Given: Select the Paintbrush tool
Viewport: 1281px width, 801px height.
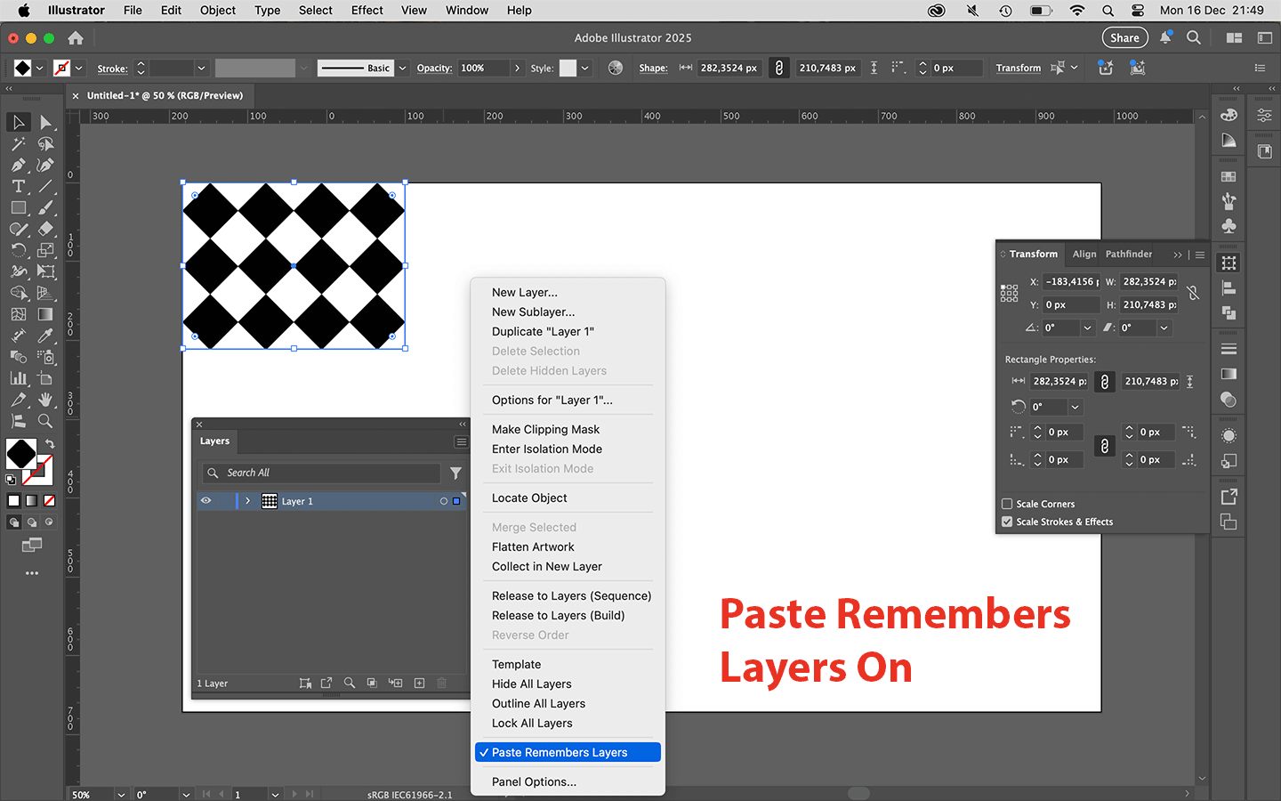Looking at the screenshot, I should [x=45, y=207].
